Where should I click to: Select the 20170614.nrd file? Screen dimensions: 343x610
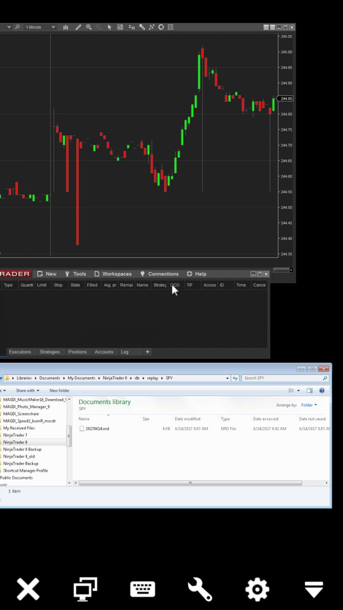[97, 429]
